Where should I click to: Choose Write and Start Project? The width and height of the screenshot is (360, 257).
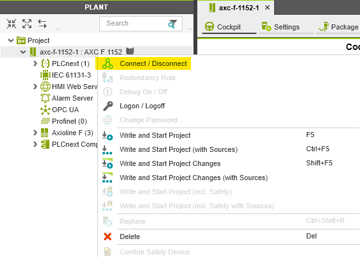pyautogui.click(x=155, y=135)
